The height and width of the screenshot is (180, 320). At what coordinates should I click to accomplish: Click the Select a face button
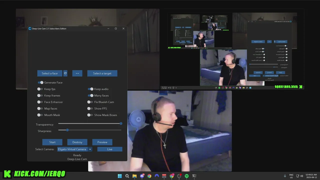[50, 73]
